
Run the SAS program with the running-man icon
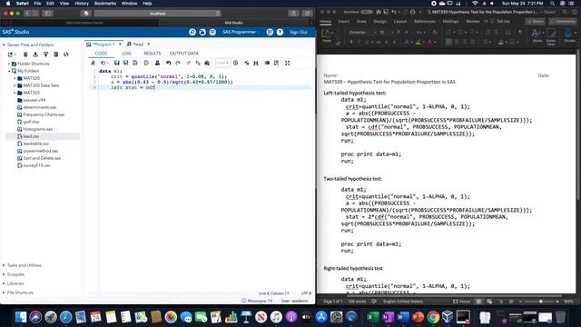[x=93, y=63]
